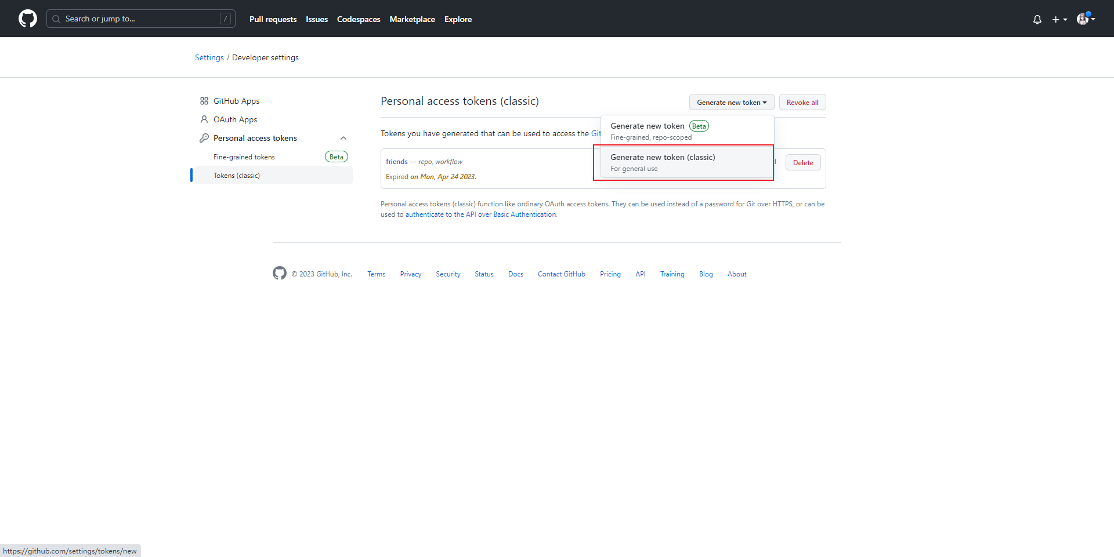
Task: Open the notifications bell
Action: (x=1037, y=19)
